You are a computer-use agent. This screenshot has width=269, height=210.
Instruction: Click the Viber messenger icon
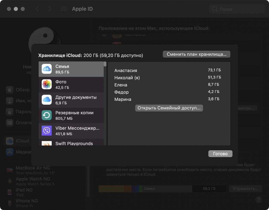47,130
